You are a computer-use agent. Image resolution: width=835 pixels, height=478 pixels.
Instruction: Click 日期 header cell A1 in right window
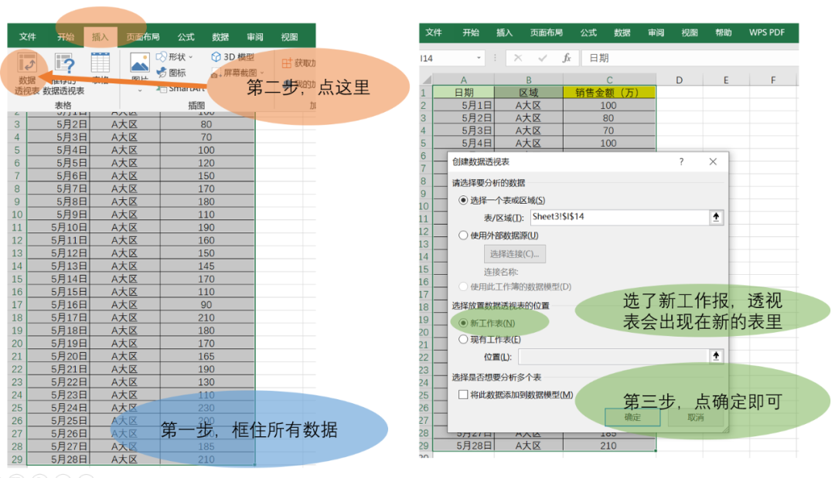click(463, 93)
